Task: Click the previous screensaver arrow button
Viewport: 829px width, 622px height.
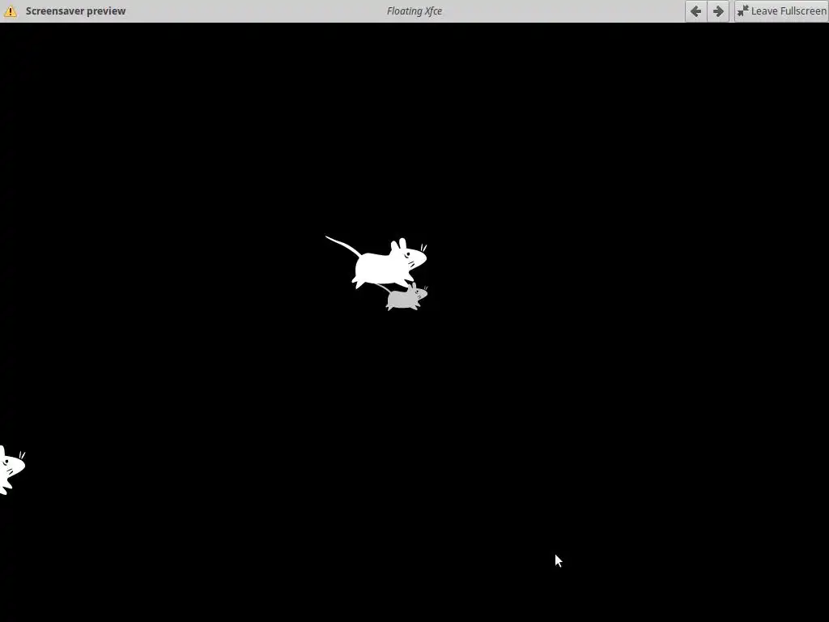Action: pyautogui.click(x=695, y=11)
